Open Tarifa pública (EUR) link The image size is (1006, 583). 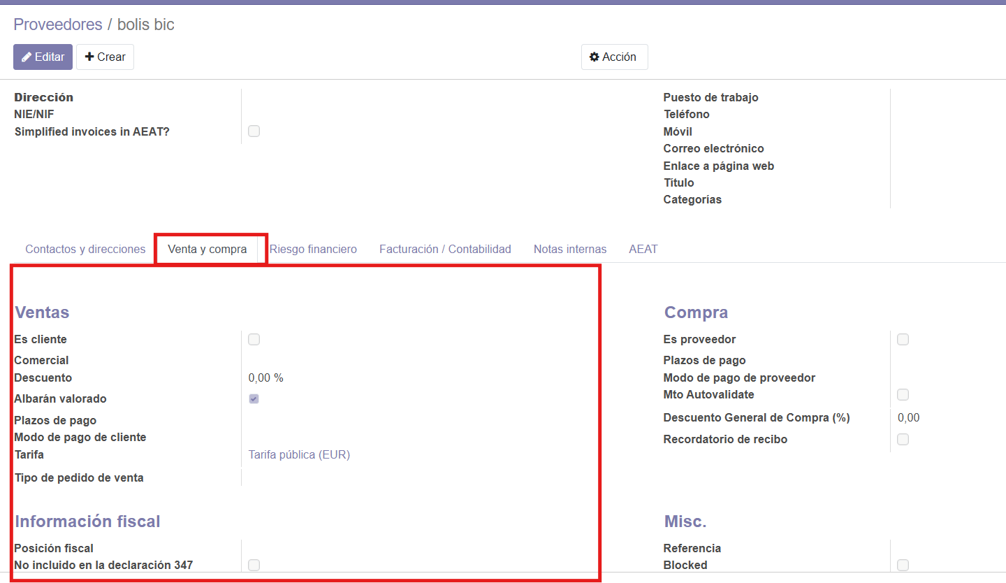(x=299, y=455)
